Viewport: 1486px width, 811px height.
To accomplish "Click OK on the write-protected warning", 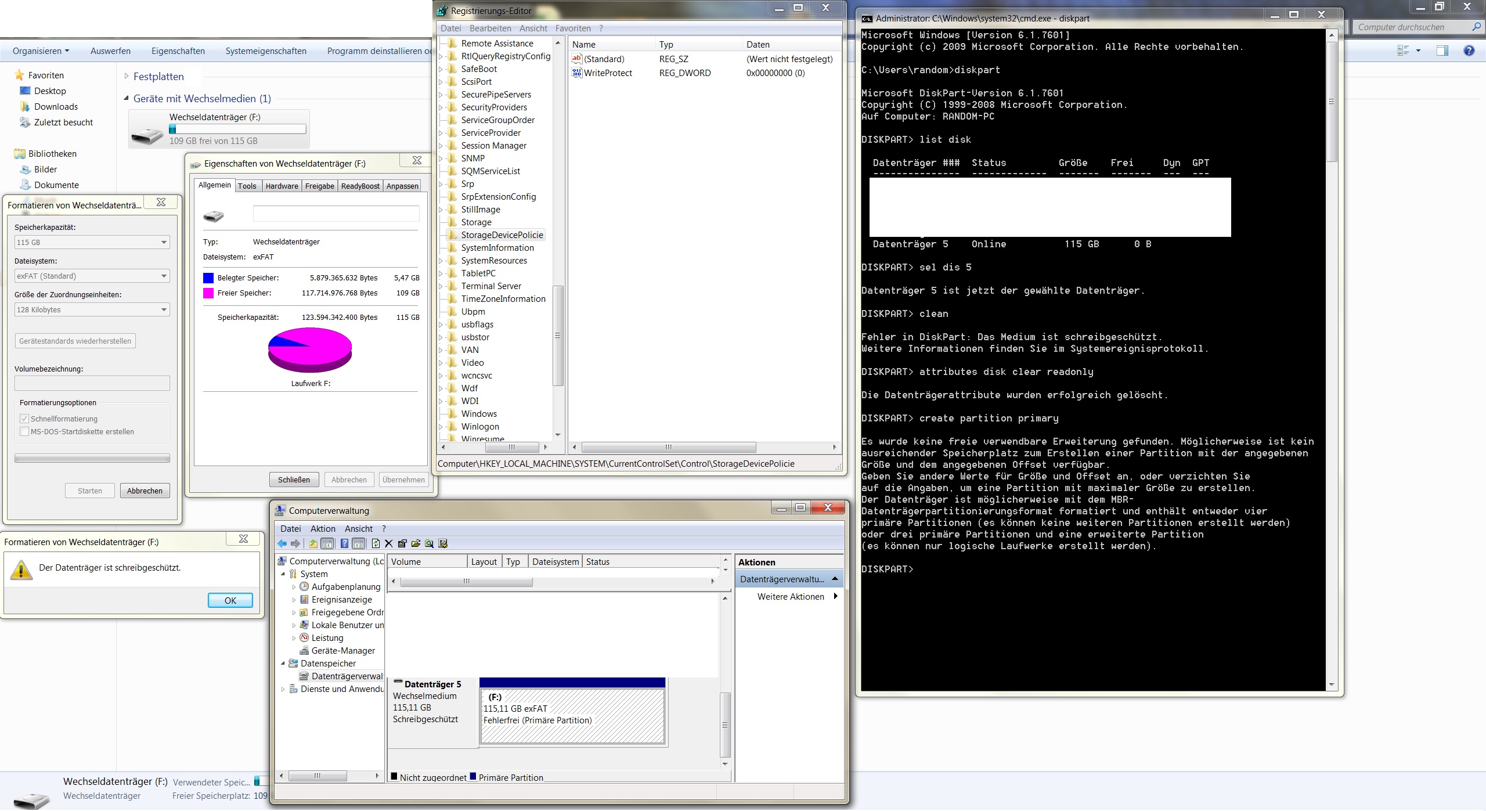I will point(230,600).
